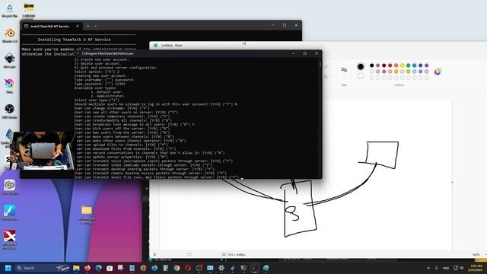Open Google Chrome taskbar icon

tap(177, 268)
